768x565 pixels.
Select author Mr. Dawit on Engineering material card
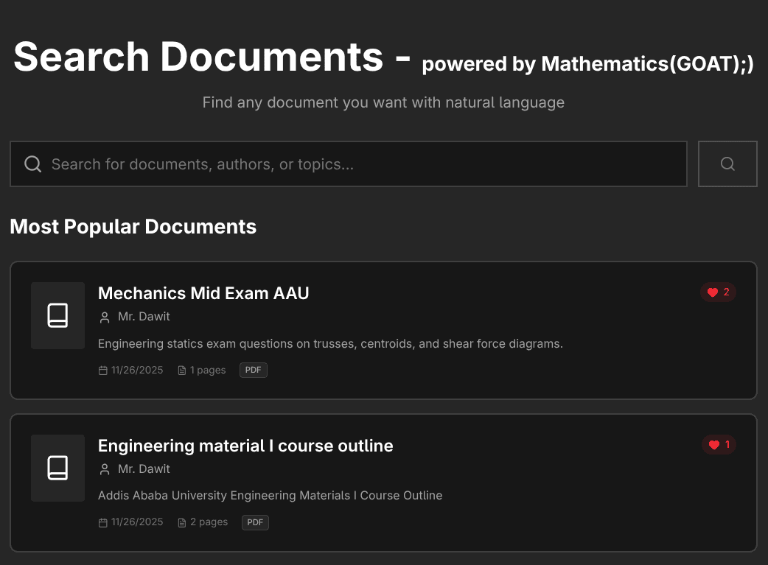coord(144,469)
